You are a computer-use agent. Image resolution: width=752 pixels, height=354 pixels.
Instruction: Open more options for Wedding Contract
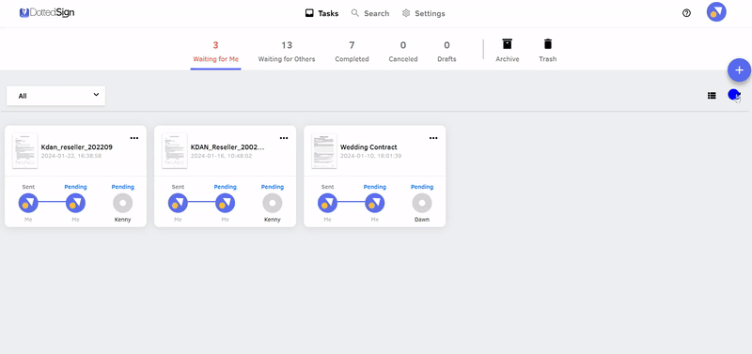433,138
